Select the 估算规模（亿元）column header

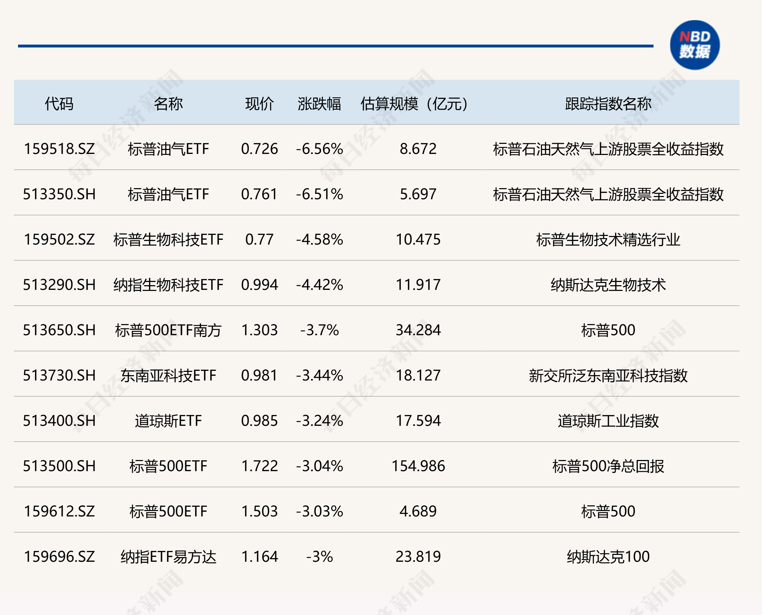415,102
